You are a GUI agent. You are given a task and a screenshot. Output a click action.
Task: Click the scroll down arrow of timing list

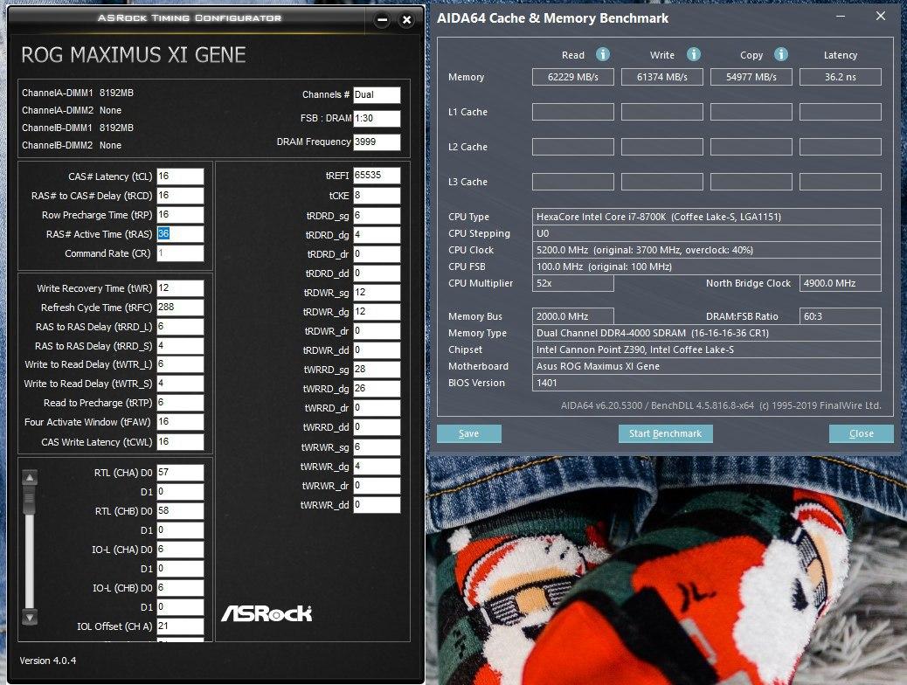pyautogui.click(x=30, y=617)
